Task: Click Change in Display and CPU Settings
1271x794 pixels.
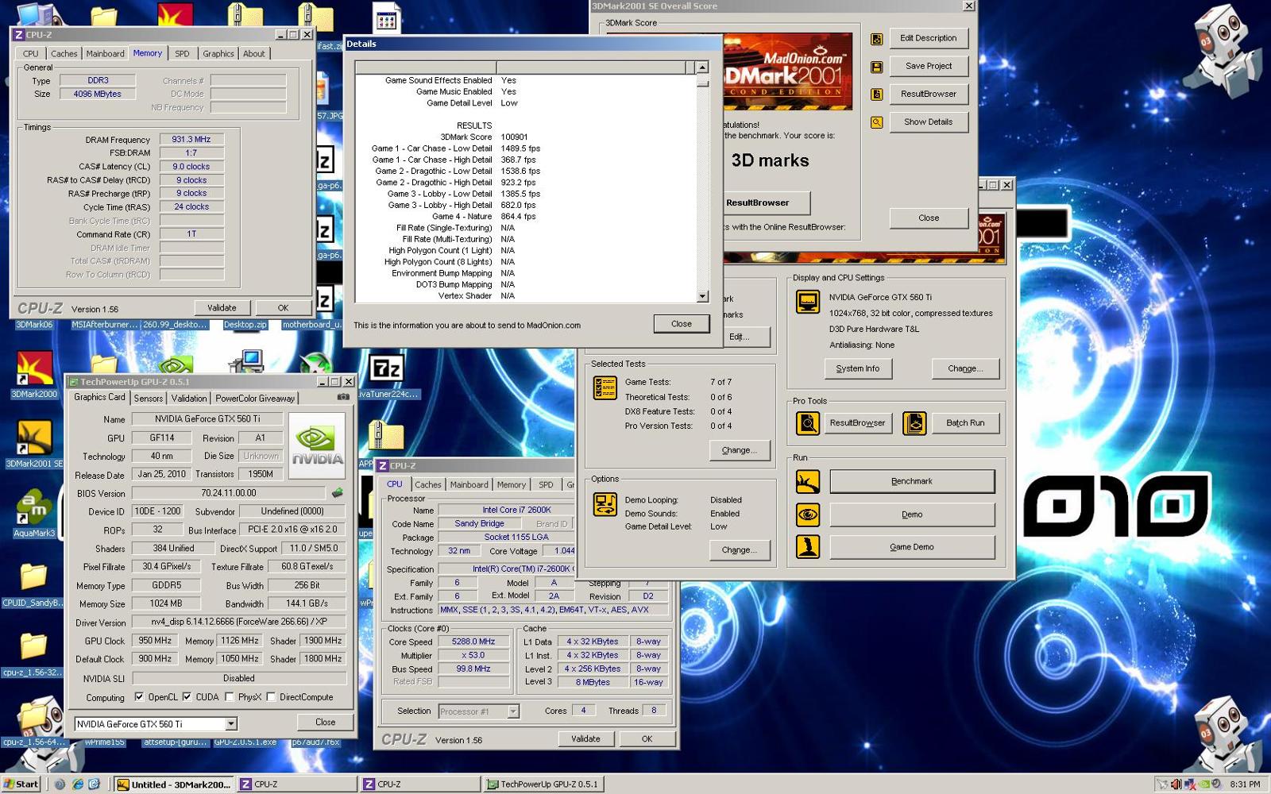Action: 965,368
